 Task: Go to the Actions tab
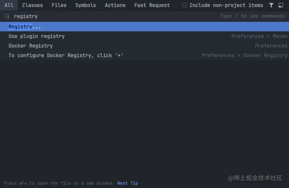pyautogui.click(x=115, y=5)
